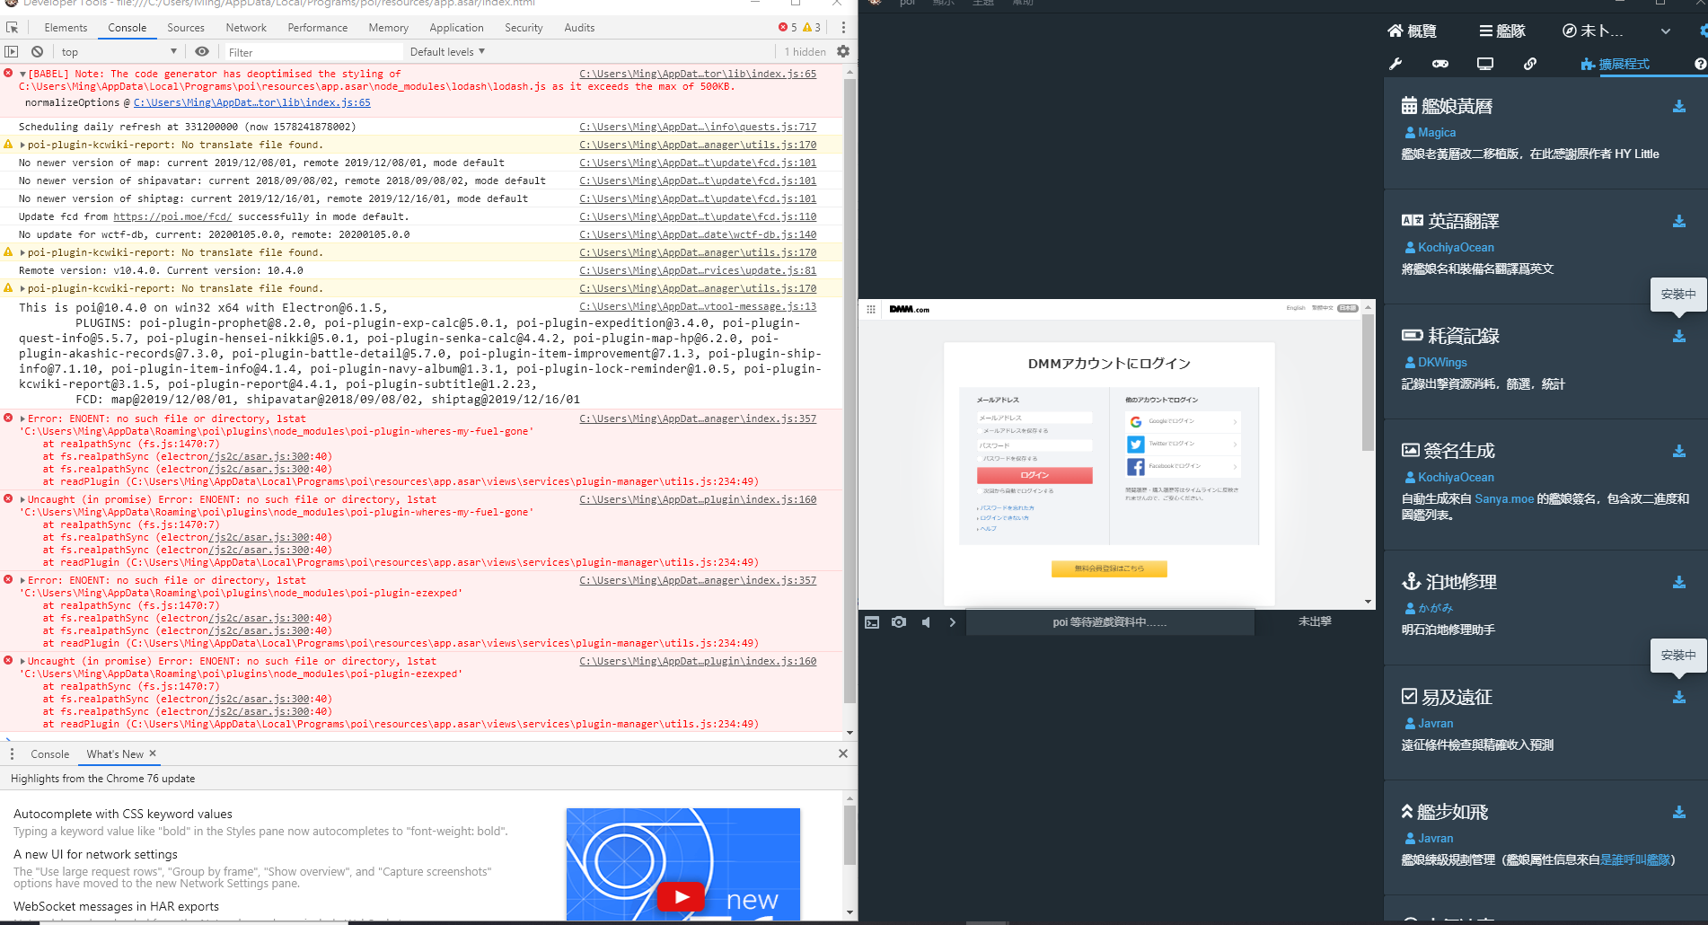Open the 擴展程式 plugins tab
The image size is (1708, 925).
tap(1615, 64)
